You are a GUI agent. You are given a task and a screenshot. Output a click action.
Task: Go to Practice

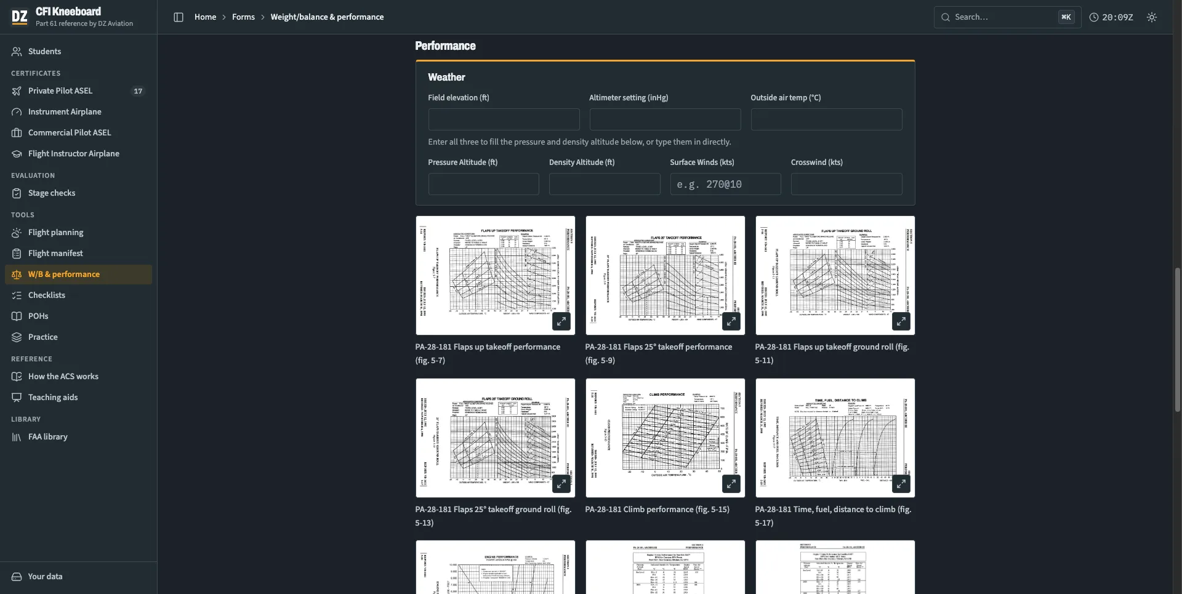pyautogui.click(x=78, y=337)
